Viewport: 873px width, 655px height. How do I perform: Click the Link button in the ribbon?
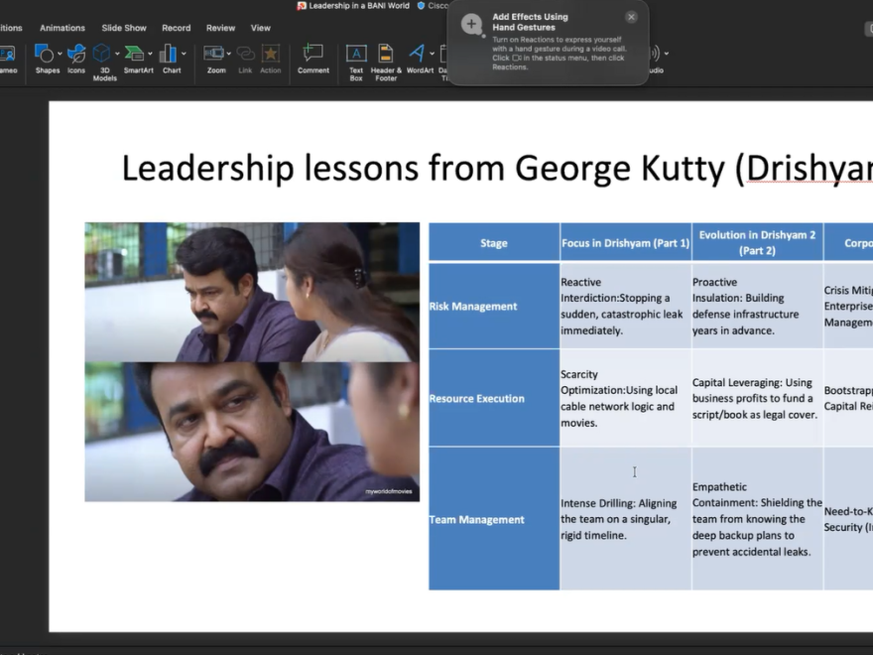coord(245,59)
